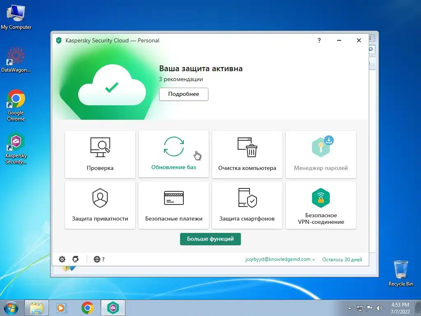Select Kaspersky Security desktop shortcut
The image size is (421, 316).
16,148
